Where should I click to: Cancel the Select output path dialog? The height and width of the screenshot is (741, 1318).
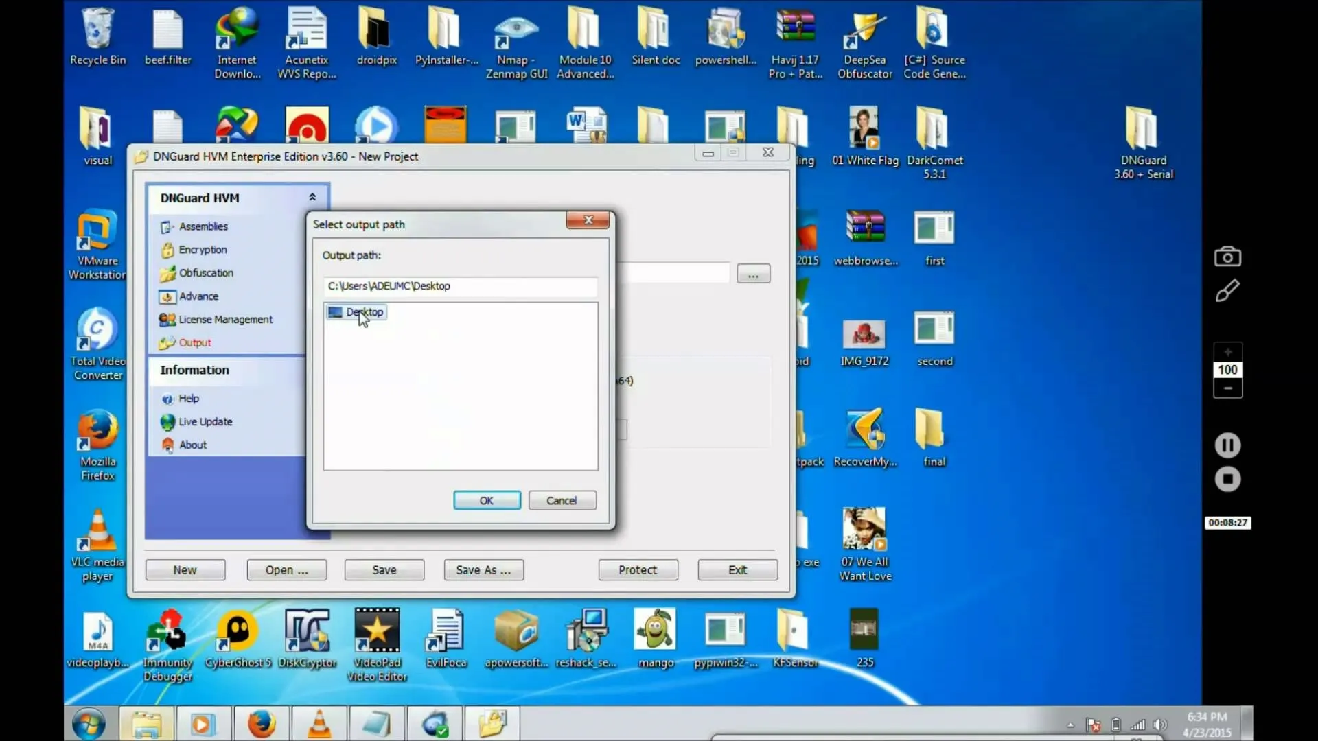click(562, 501)
